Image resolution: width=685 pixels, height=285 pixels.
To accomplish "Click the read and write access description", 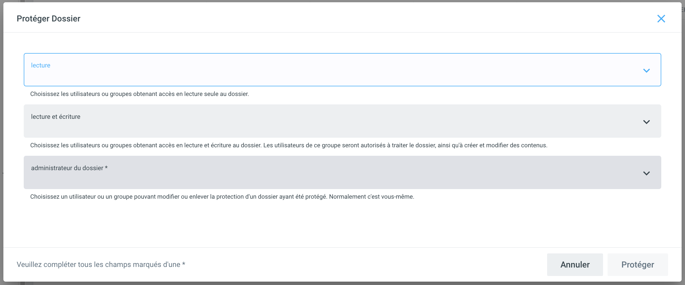I will click(289, 145).
